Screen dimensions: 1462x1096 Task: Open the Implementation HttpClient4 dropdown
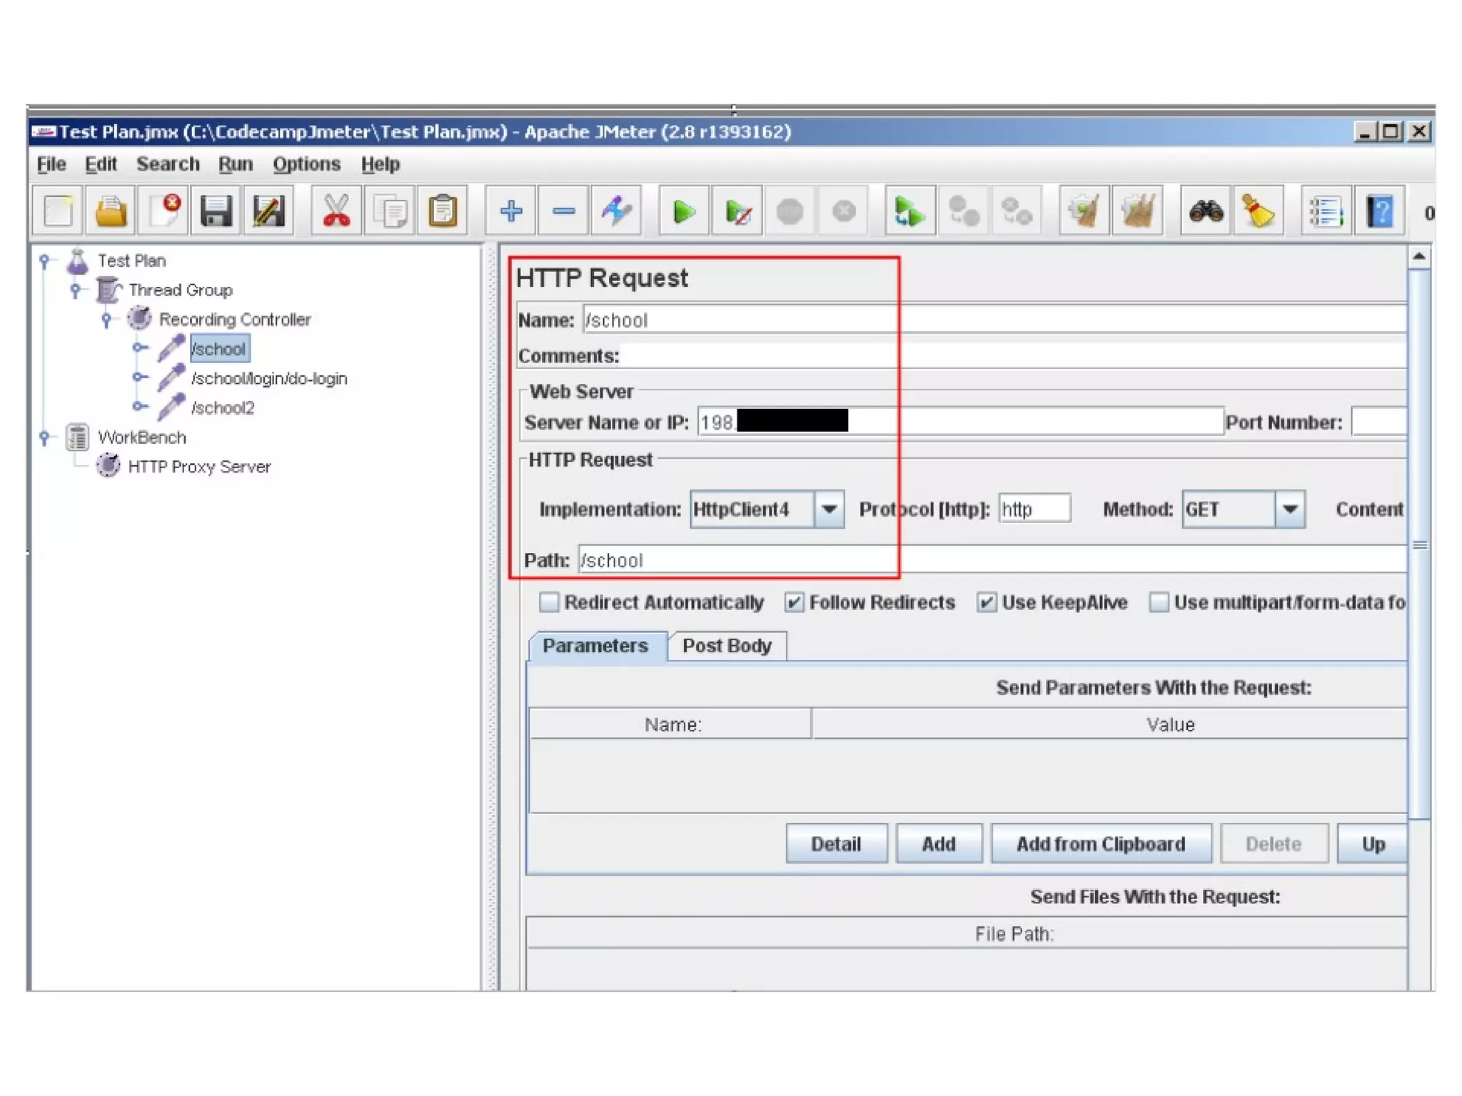(829, 509)
